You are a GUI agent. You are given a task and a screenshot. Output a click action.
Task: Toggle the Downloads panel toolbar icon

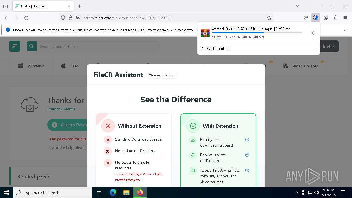pos(316,18)
